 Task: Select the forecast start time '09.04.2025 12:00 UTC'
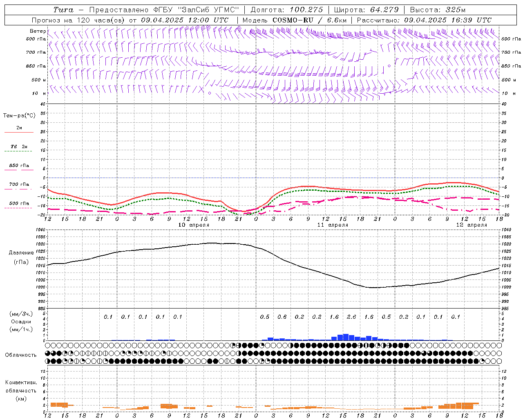point(185,20)
